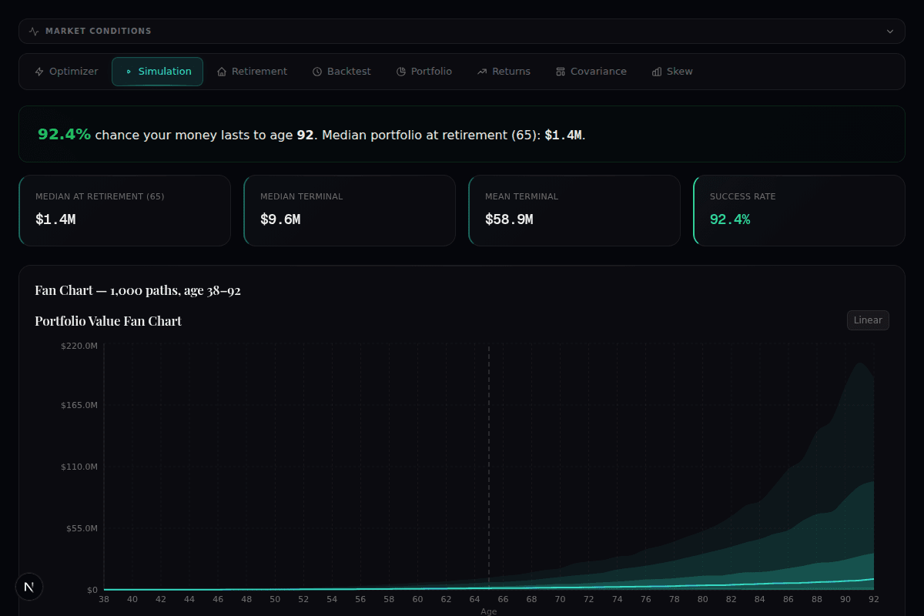The width and height of the screenshot is (924, 616).
Task: Click the Covariance matrix grid icon
Action: click(x=560, y=71)
